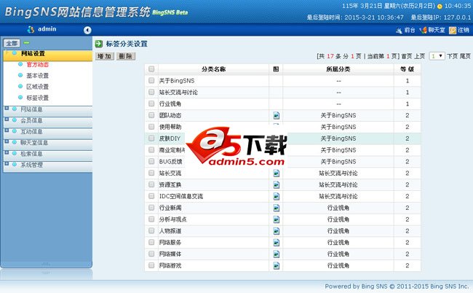The width and height of the screenshot is (473, 293).
Task: Click the green minus collapse-all icon
Action: coord(26,43)
